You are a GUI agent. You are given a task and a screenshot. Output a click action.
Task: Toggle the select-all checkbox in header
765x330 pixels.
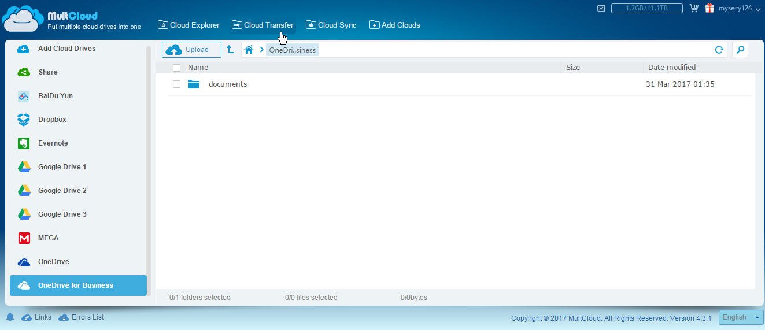click(177, 68)
